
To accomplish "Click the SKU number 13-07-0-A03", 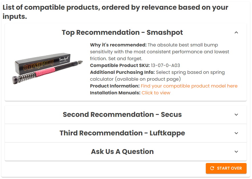I will point(165,66).
